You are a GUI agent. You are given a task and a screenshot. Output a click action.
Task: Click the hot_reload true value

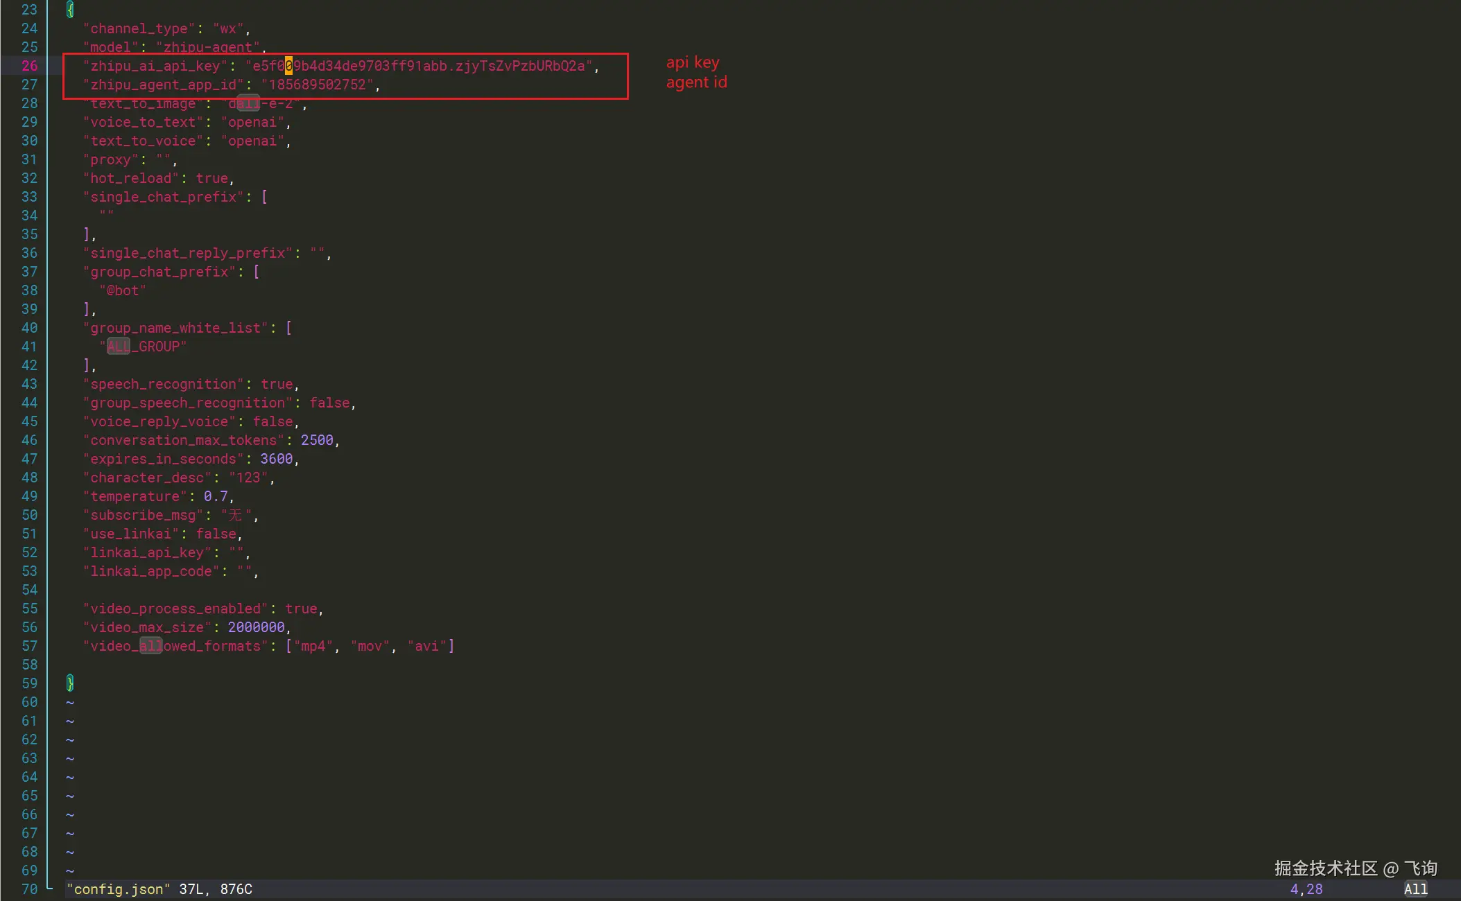[x=211, y=178]
